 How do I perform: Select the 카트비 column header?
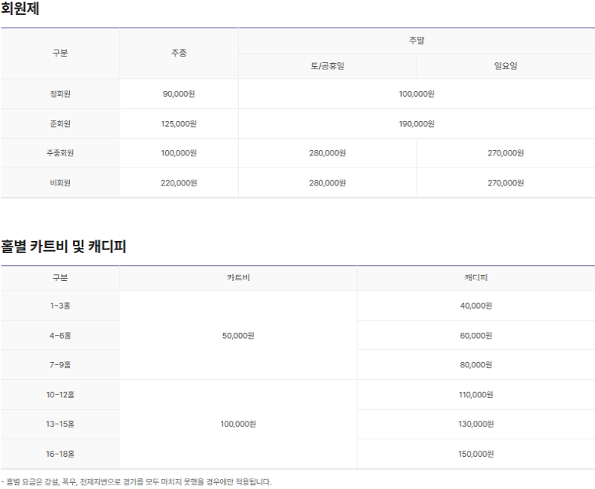click(238, 278)
